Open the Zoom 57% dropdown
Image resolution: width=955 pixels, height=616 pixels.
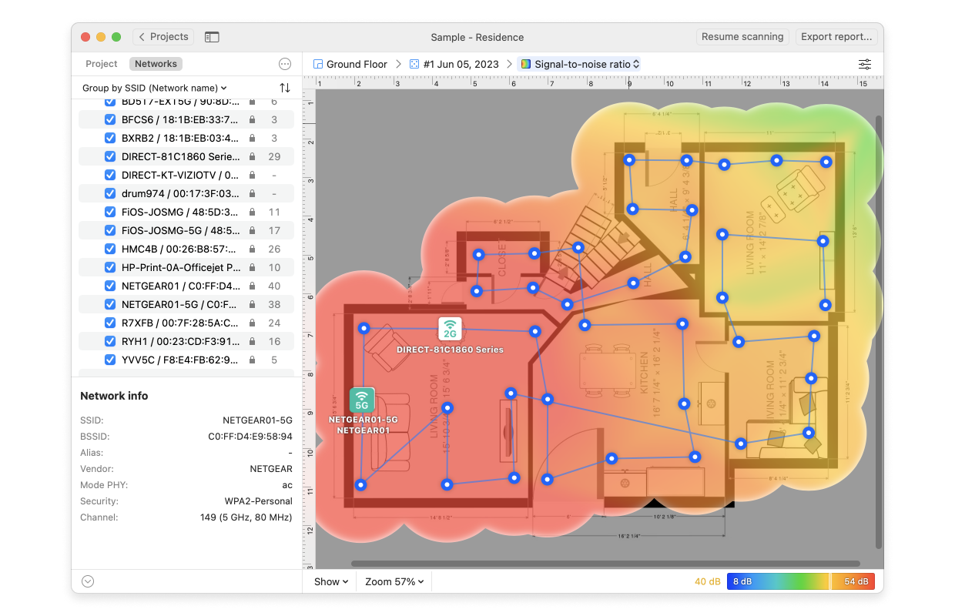point(393,581)
